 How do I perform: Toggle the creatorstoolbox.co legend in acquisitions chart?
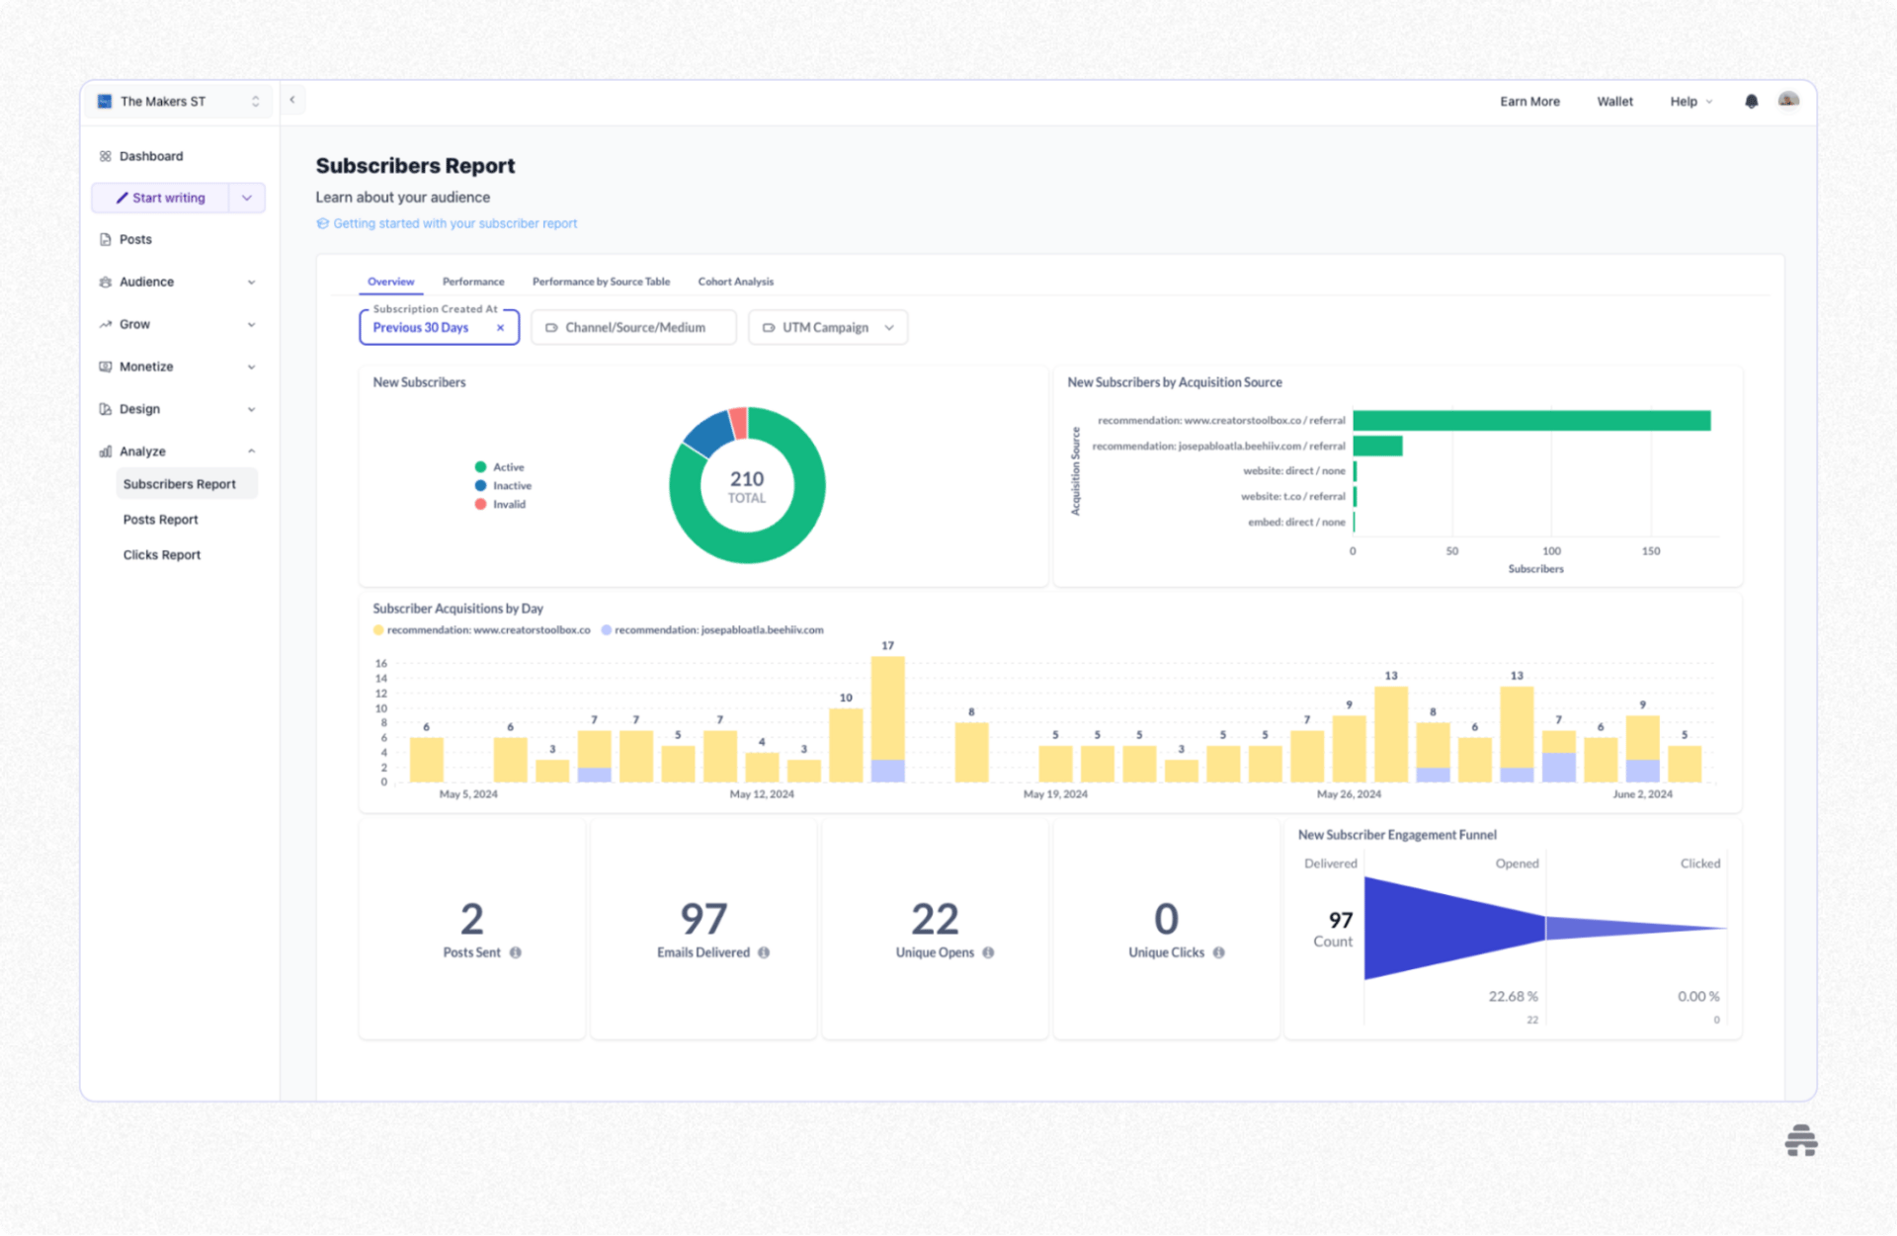pos(483,629)
